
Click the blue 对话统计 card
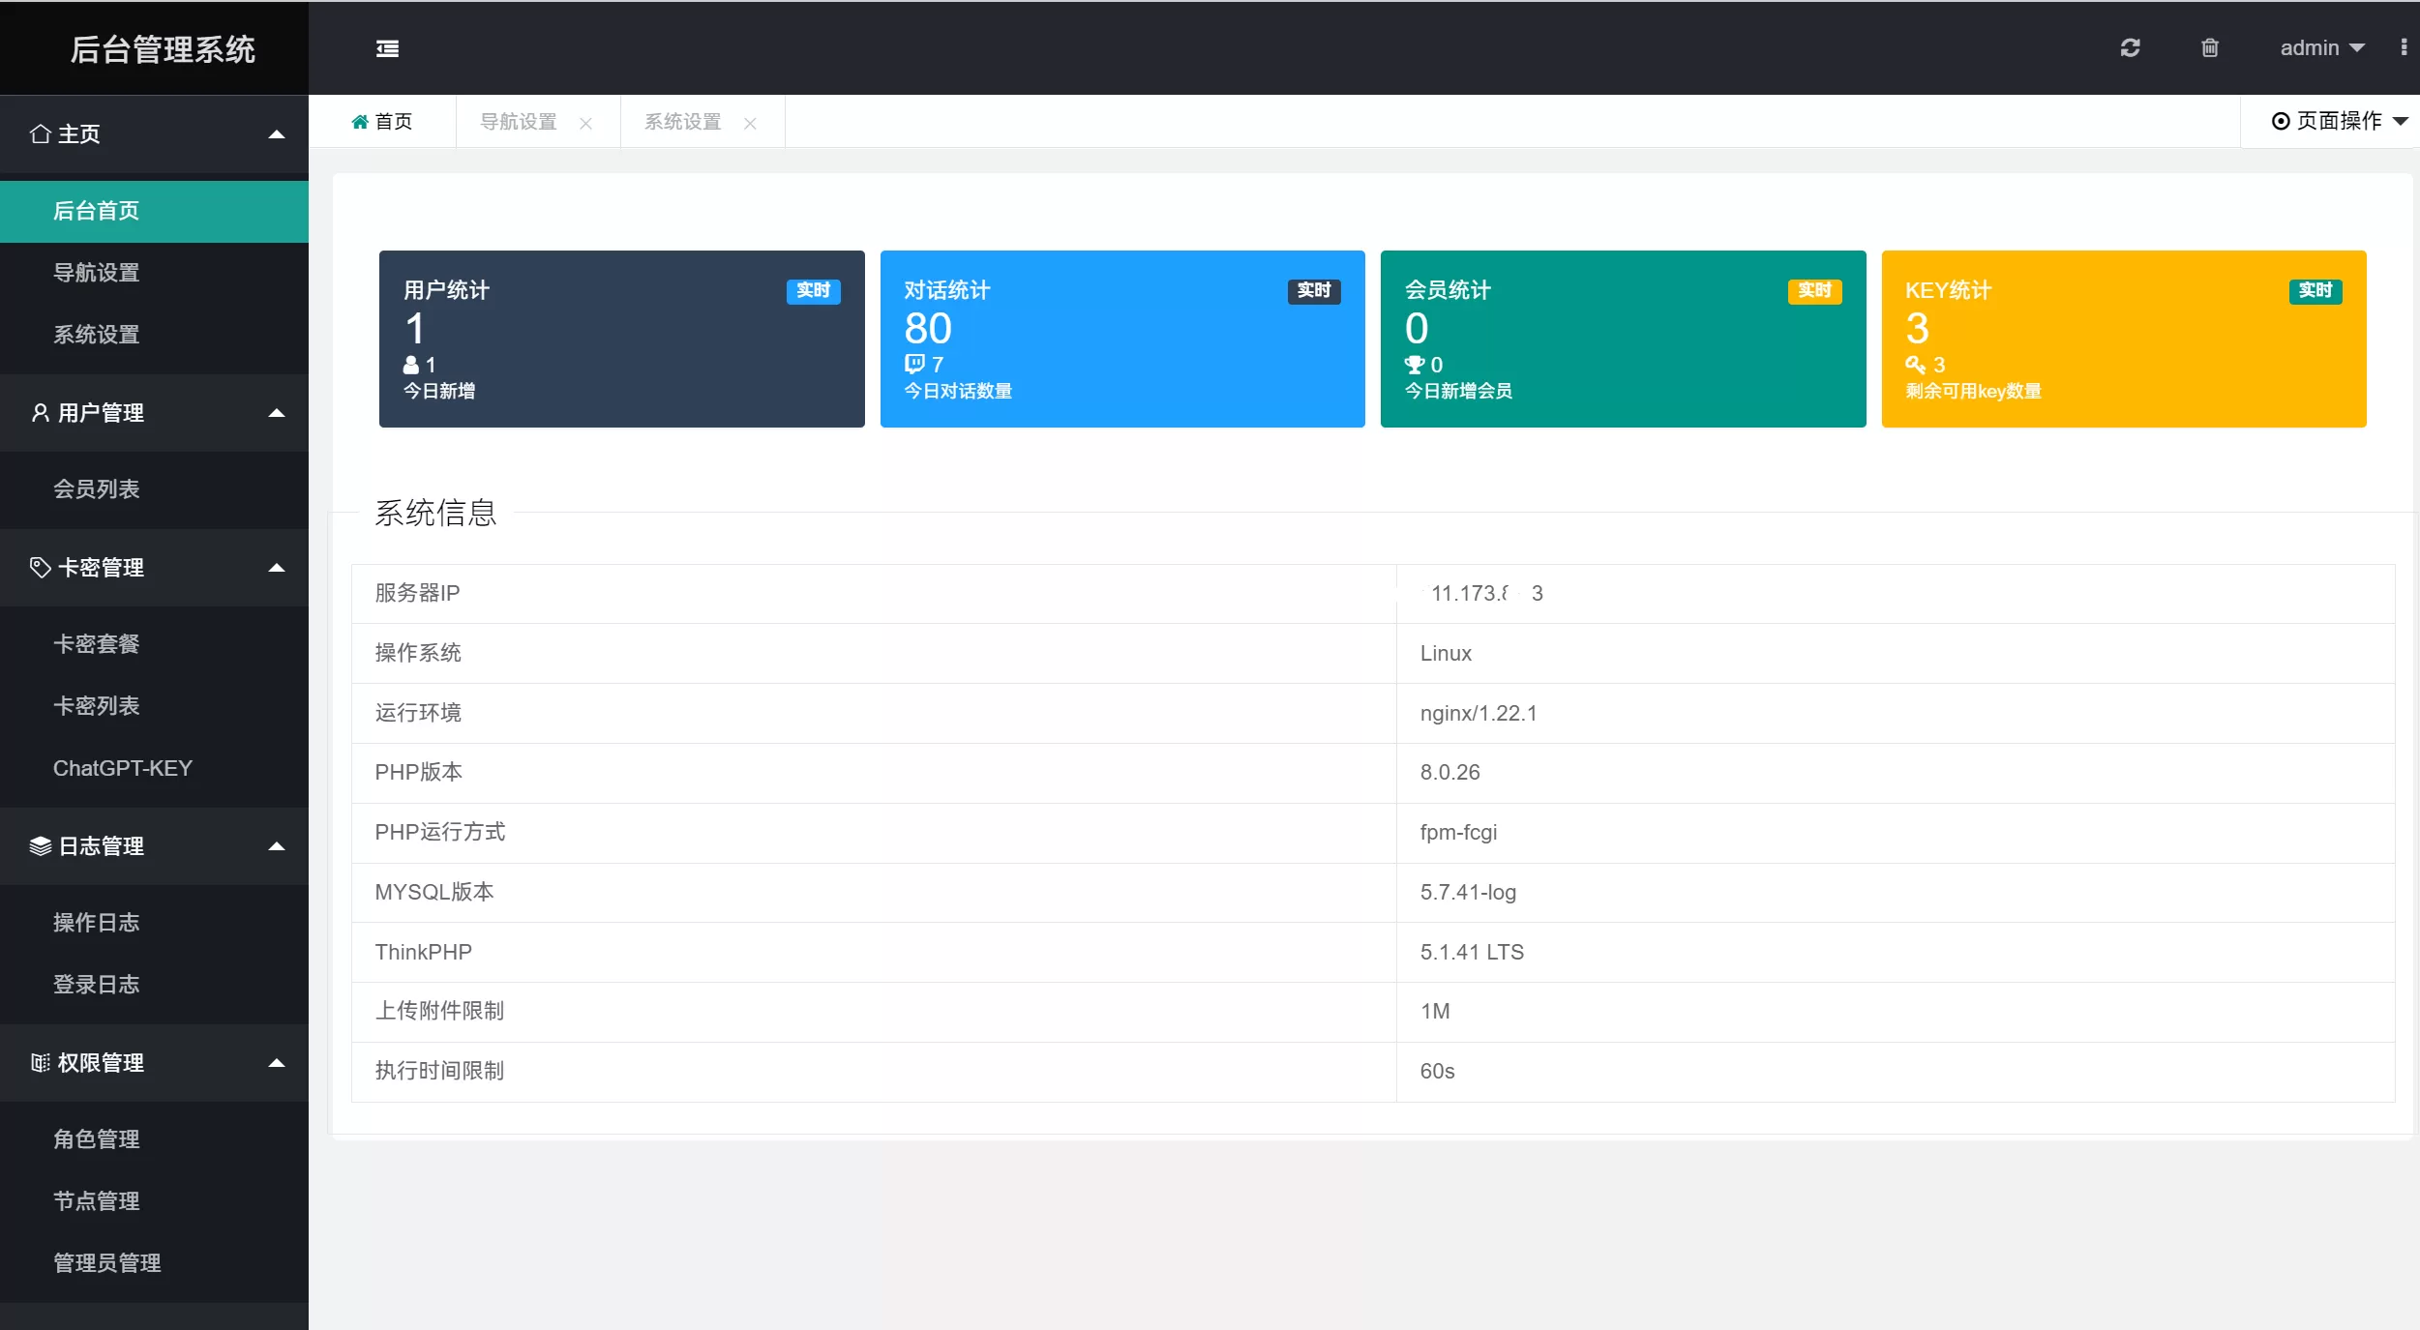(1121, 339)
